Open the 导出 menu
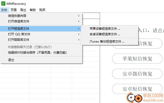164x103 pixels. [23, 10]
